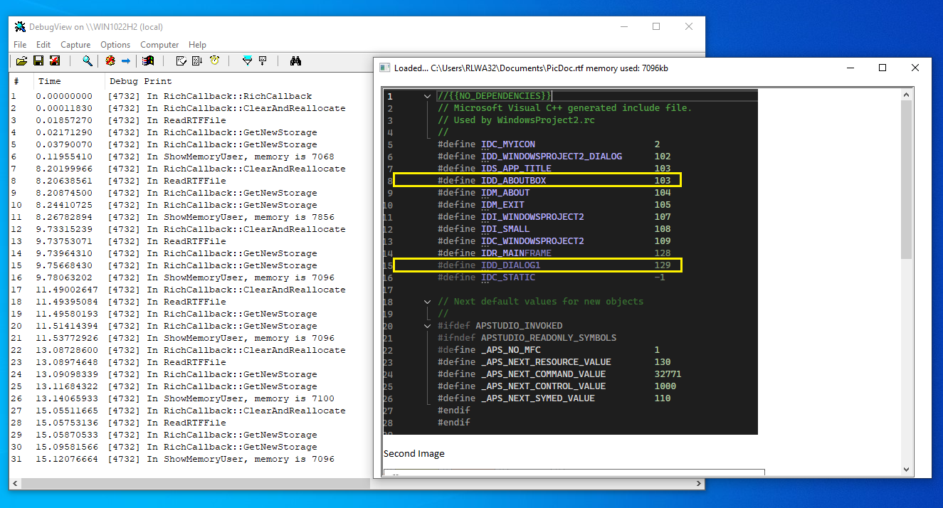Toggle the Capture magnifier toolbar icon
Screen dimensions: 943x508
click(88, 61)
